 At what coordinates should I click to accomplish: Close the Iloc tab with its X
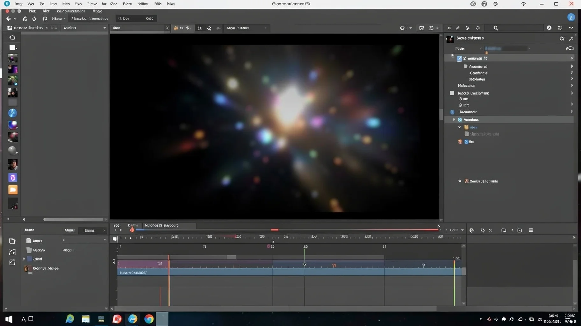pos(167,28)
